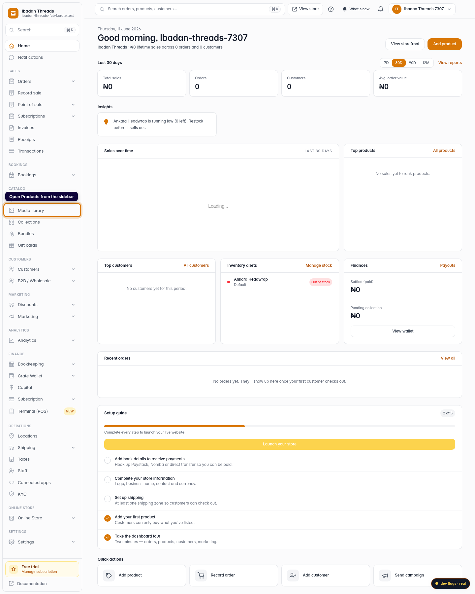Toggle the dev flags real pill
The image size is (475, 594).
[451, 583]
